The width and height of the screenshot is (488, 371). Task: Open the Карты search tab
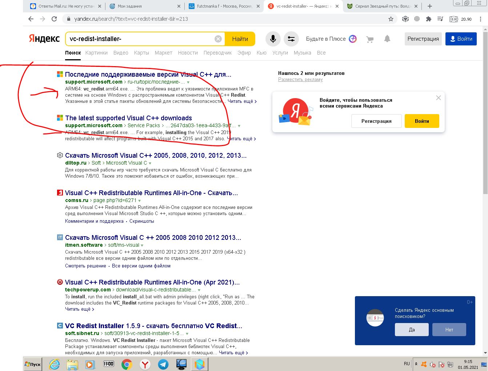point(141,53)
